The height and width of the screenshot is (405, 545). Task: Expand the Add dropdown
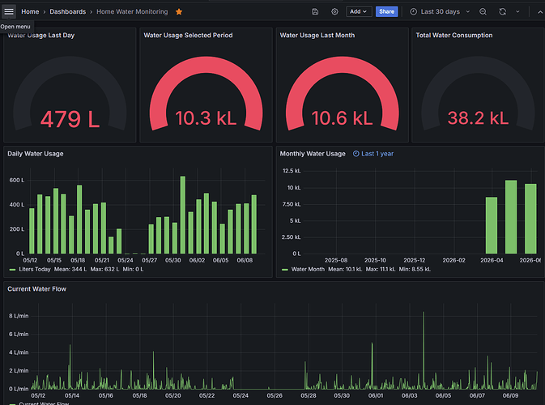tap(359, 12)
